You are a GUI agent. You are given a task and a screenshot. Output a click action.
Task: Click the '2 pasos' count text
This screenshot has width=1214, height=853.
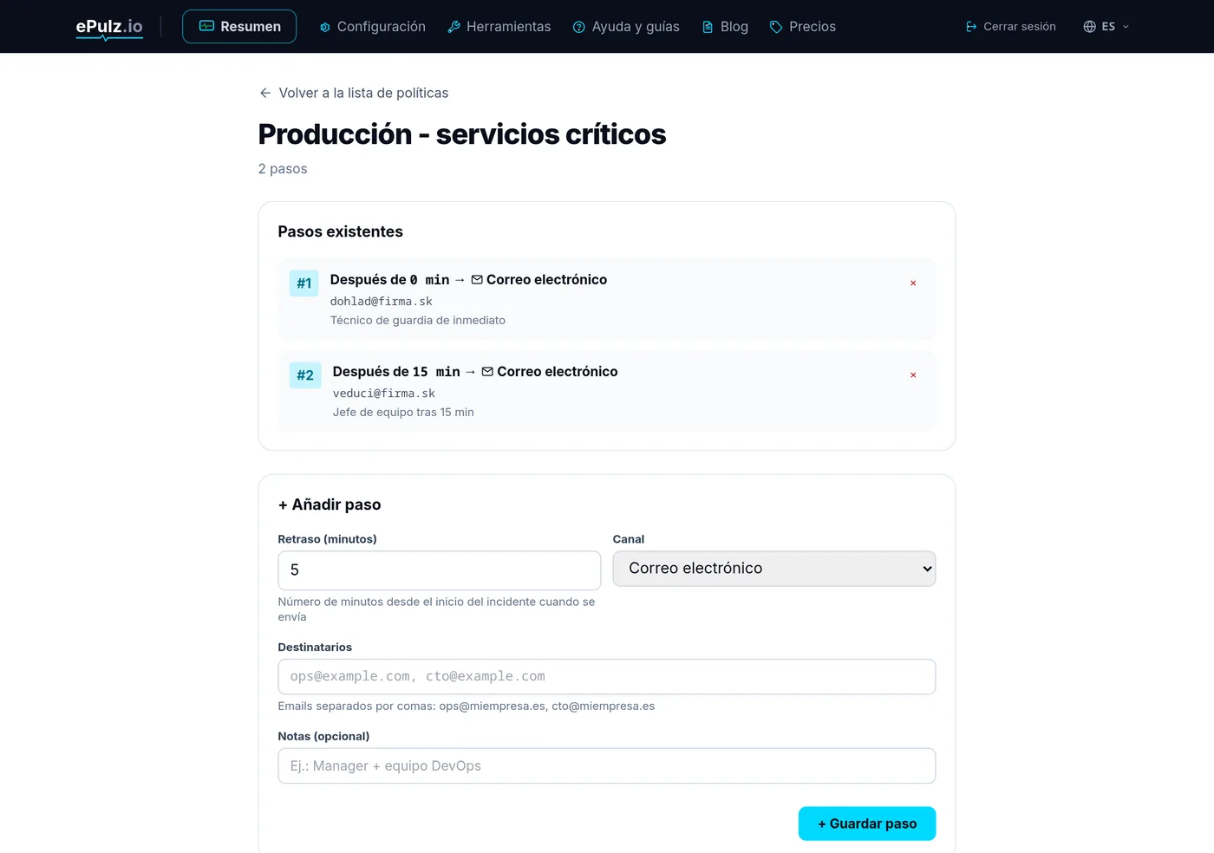point(283,169)
